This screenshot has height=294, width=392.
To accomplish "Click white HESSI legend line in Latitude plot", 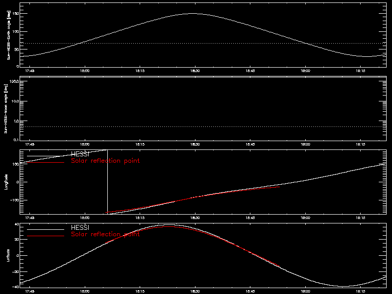I will click(46, 229).
